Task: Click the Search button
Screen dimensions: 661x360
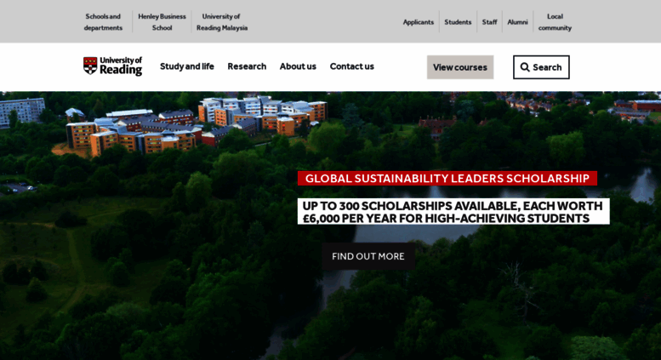Action: [x=541, y=67]
